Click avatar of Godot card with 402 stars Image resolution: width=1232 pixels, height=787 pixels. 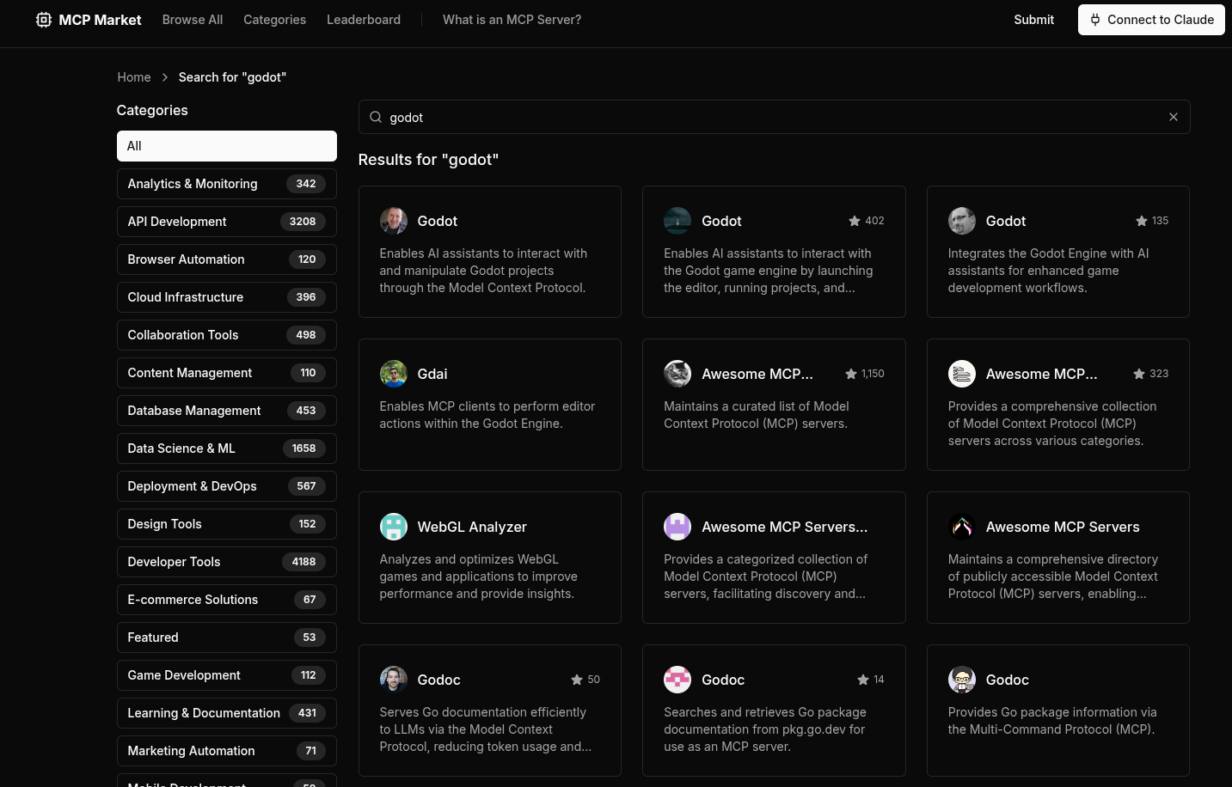coord(677,221)
